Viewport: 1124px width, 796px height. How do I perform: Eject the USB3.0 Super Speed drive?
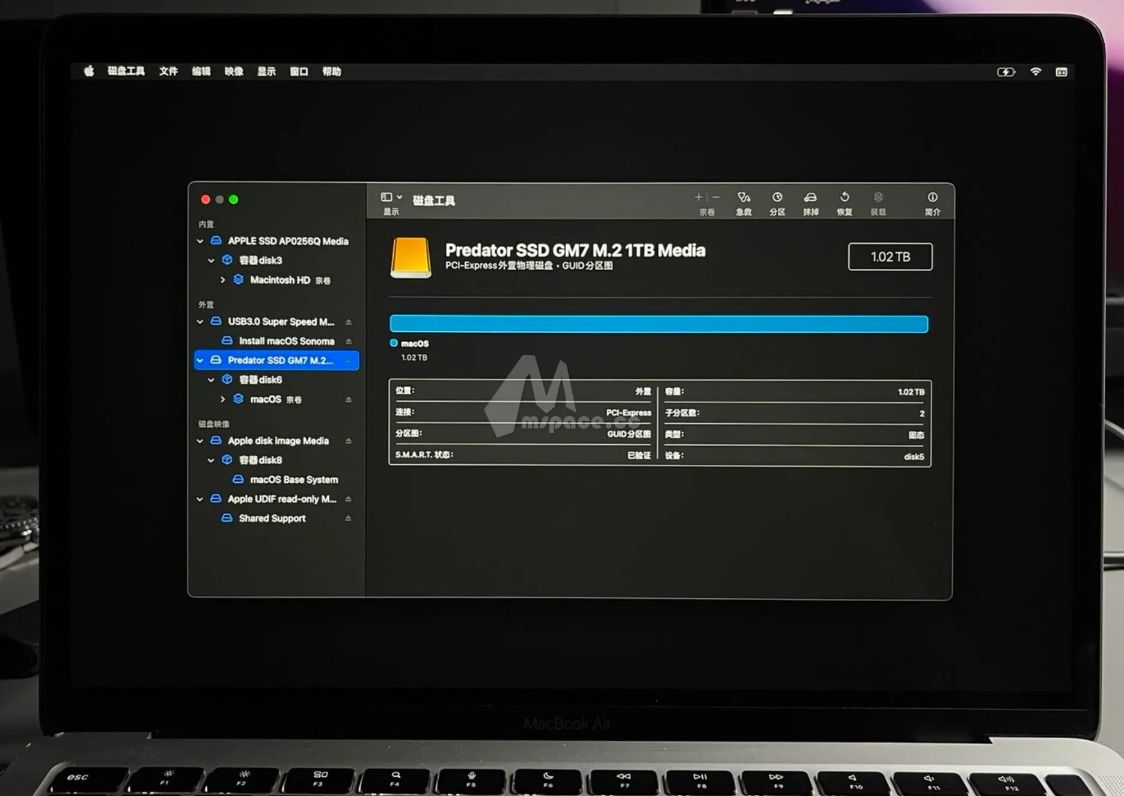click(349, 322)
